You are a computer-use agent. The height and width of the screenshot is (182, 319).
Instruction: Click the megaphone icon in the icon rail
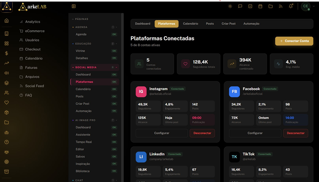tap(7, 73)
